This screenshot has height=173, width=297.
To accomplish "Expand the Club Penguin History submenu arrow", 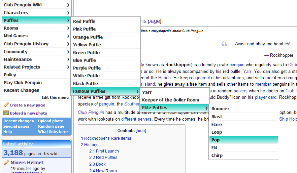I will click(x=68, y=44).
